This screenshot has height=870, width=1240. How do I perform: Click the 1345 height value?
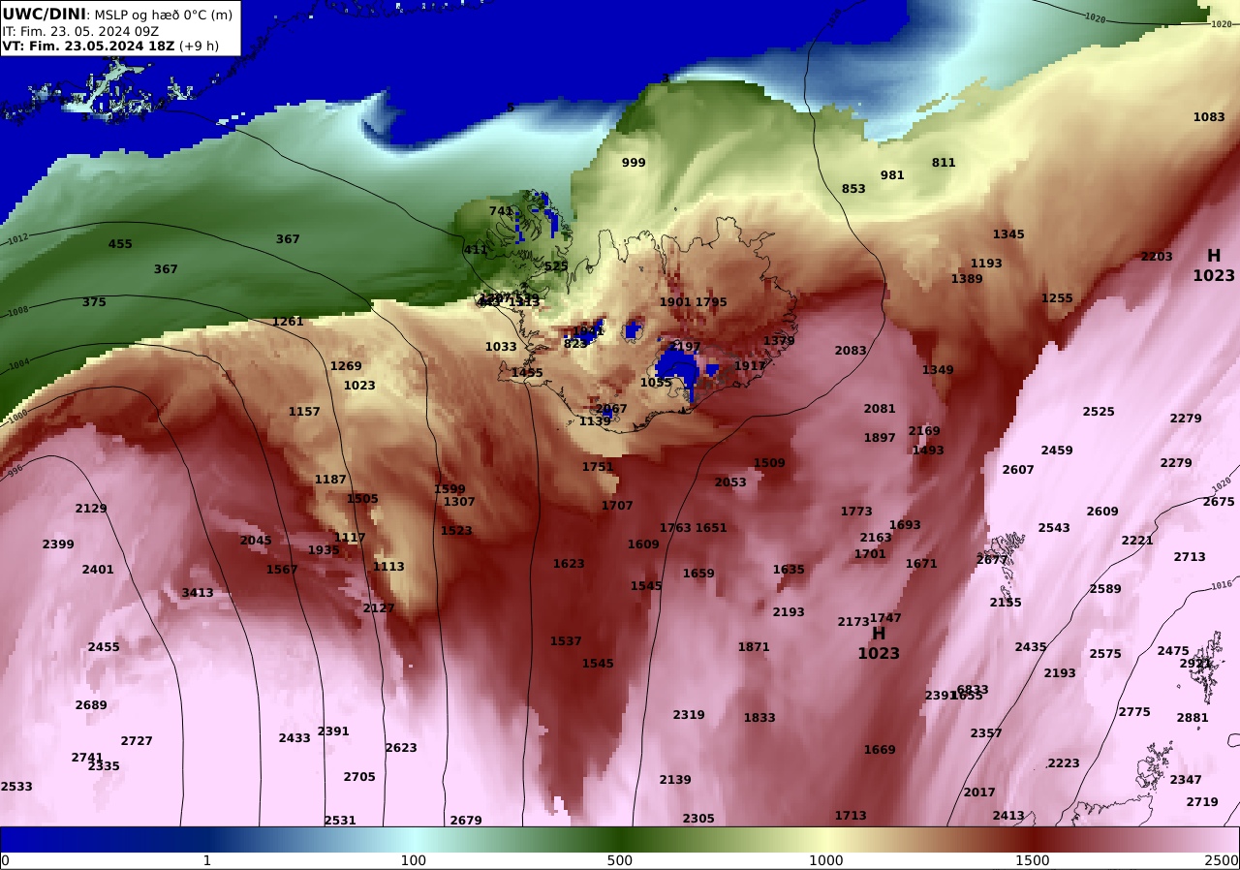click(1008, 234)
